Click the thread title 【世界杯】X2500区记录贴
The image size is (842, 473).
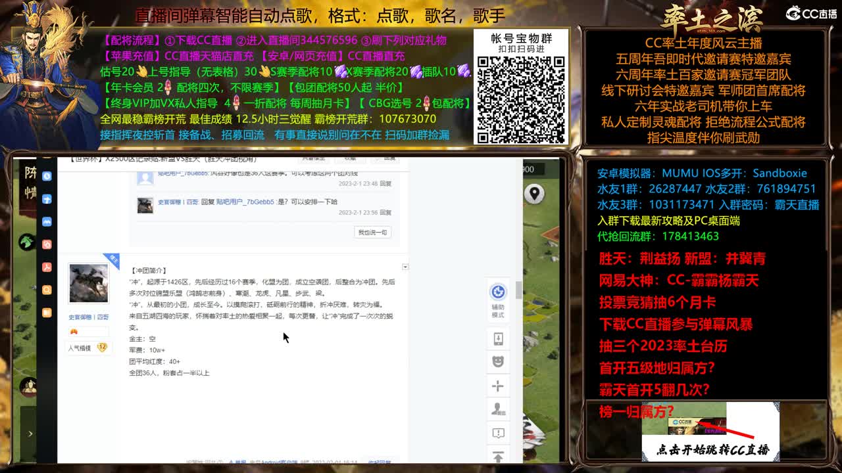[x=162, y=160]
